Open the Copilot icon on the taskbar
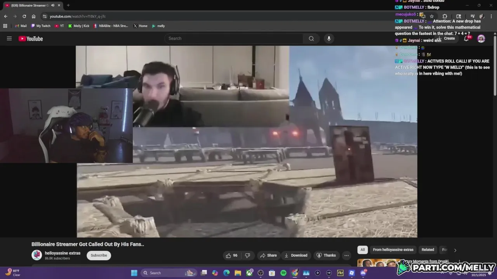The height and width of the screenshot is (279, 497). pyautogui.click(x=215, y=273)
